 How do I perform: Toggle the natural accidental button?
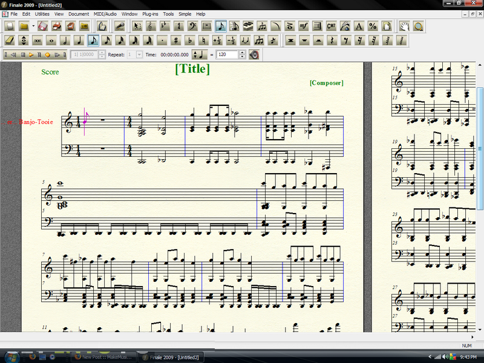point(204,41)
